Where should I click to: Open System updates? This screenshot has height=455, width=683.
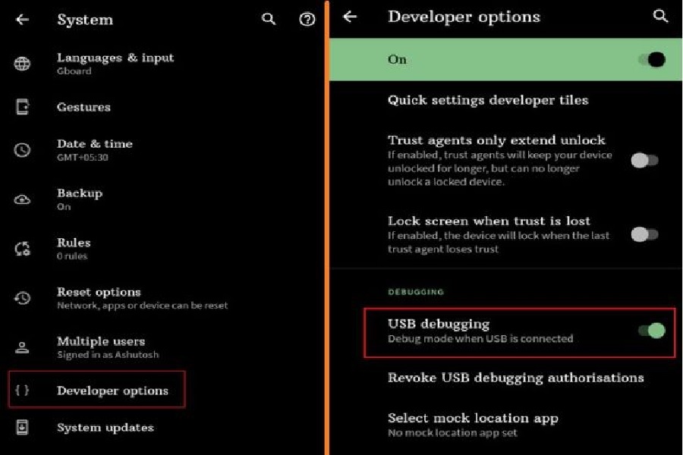point(162,428)
